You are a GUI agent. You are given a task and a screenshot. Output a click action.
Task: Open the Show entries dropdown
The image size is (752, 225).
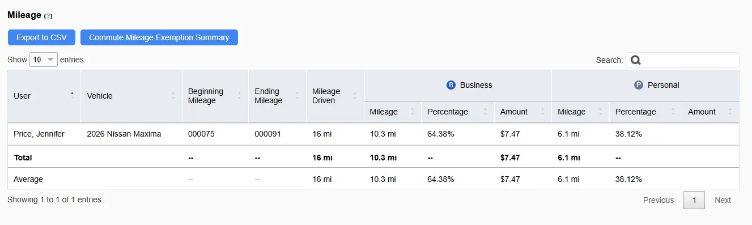click(x=44, y=60)
